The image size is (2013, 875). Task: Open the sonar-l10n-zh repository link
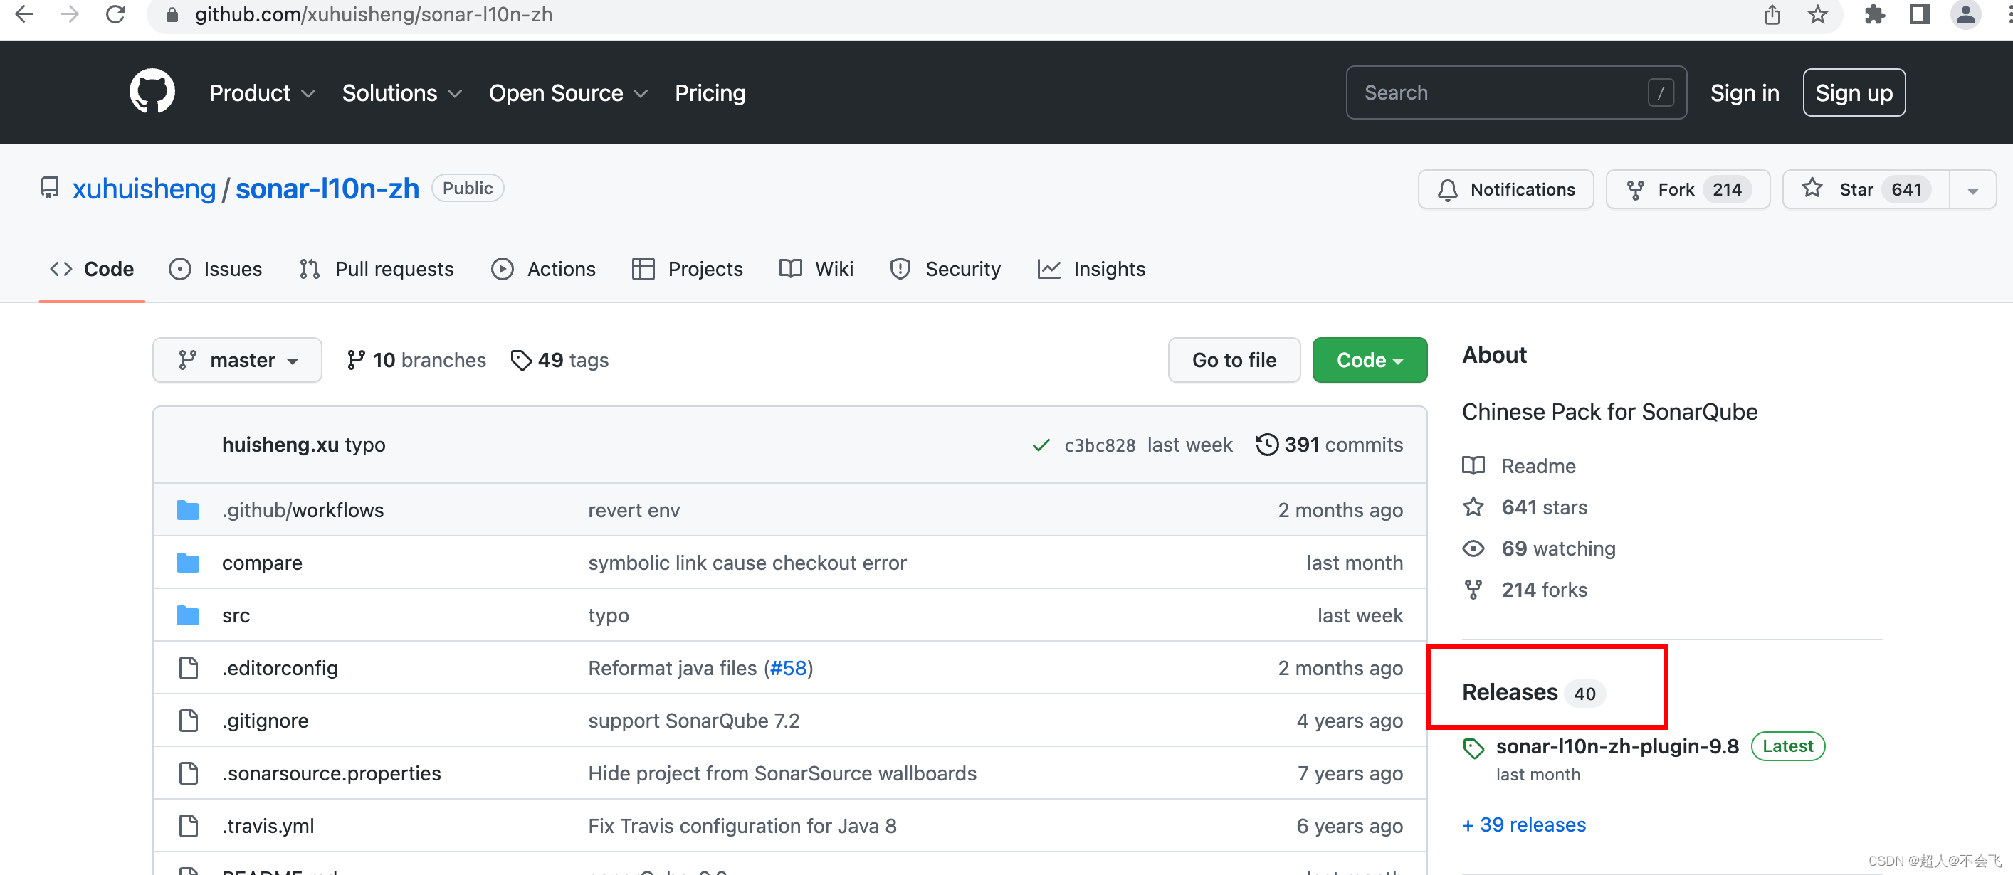tap(327, 189)
